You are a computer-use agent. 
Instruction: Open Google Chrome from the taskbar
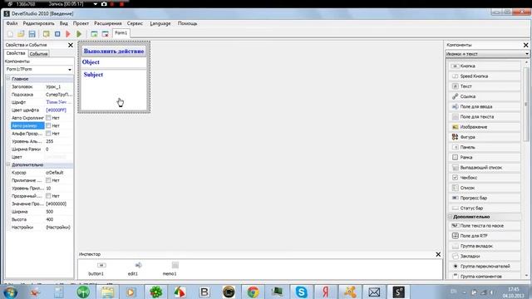253,292
